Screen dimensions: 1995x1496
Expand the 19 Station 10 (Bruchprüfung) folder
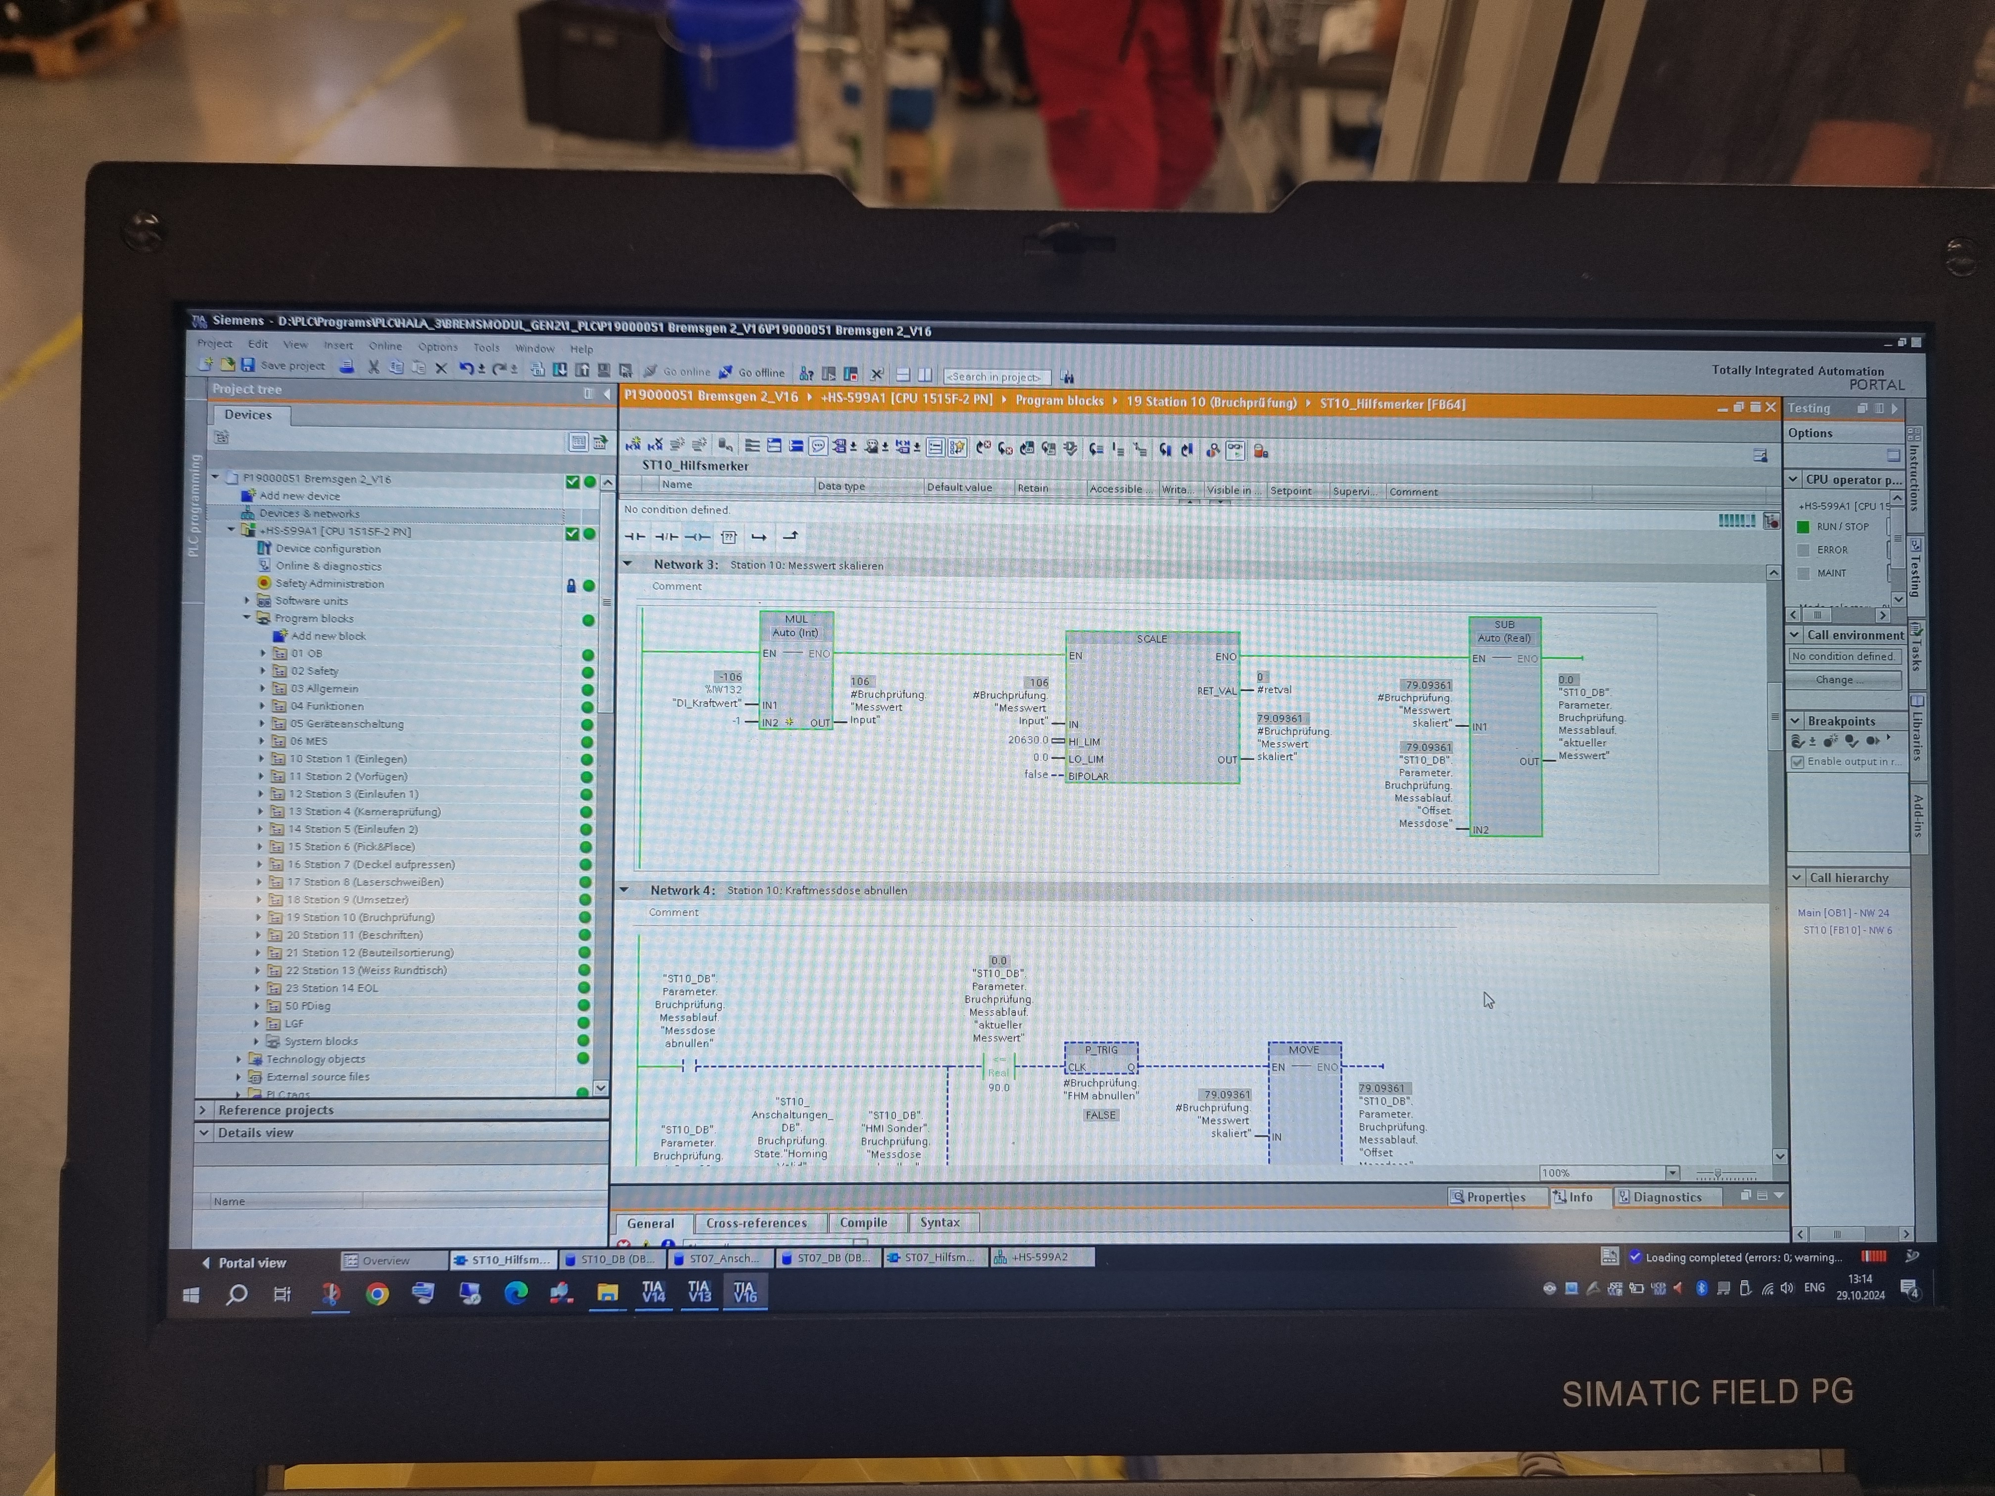click(259, 917)
